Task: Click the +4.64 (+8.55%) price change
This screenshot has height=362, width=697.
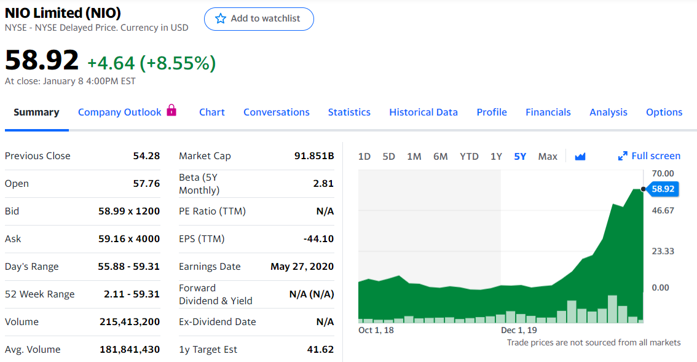Action: pos(152,63)
